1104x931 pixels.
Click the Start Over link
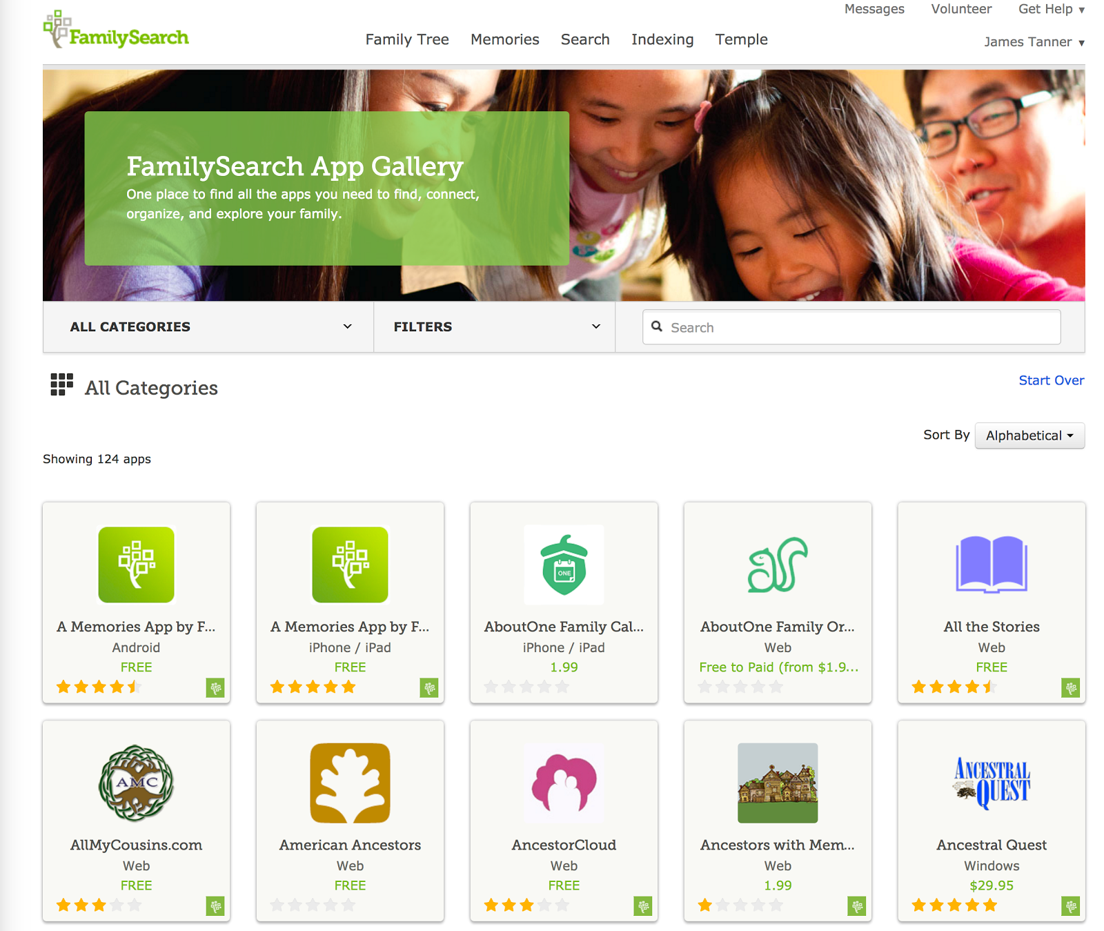click(1051, 380)
